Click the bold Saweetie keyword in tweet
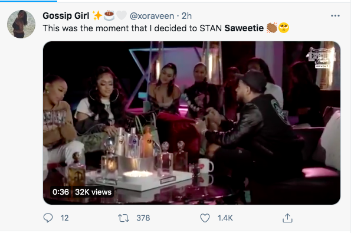 (244, 28)
